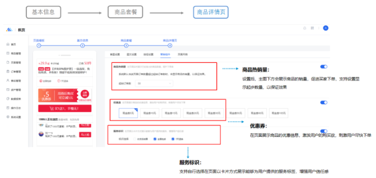Viewport: 376px width, 178px height.
Task: Toggle the 服务标识 switch
Action: pyautogui.click(x=324, y=131)
